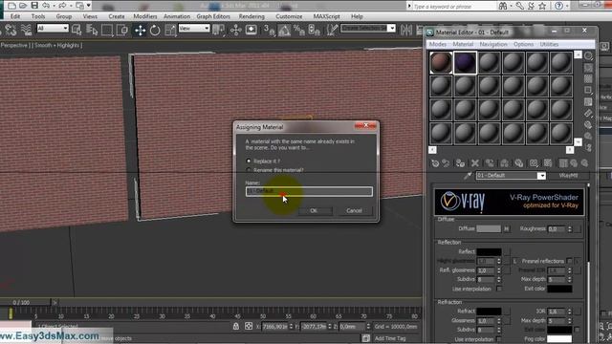Click Edit Named Selection Sets icon
612x344 pixels.
(332, 30)
